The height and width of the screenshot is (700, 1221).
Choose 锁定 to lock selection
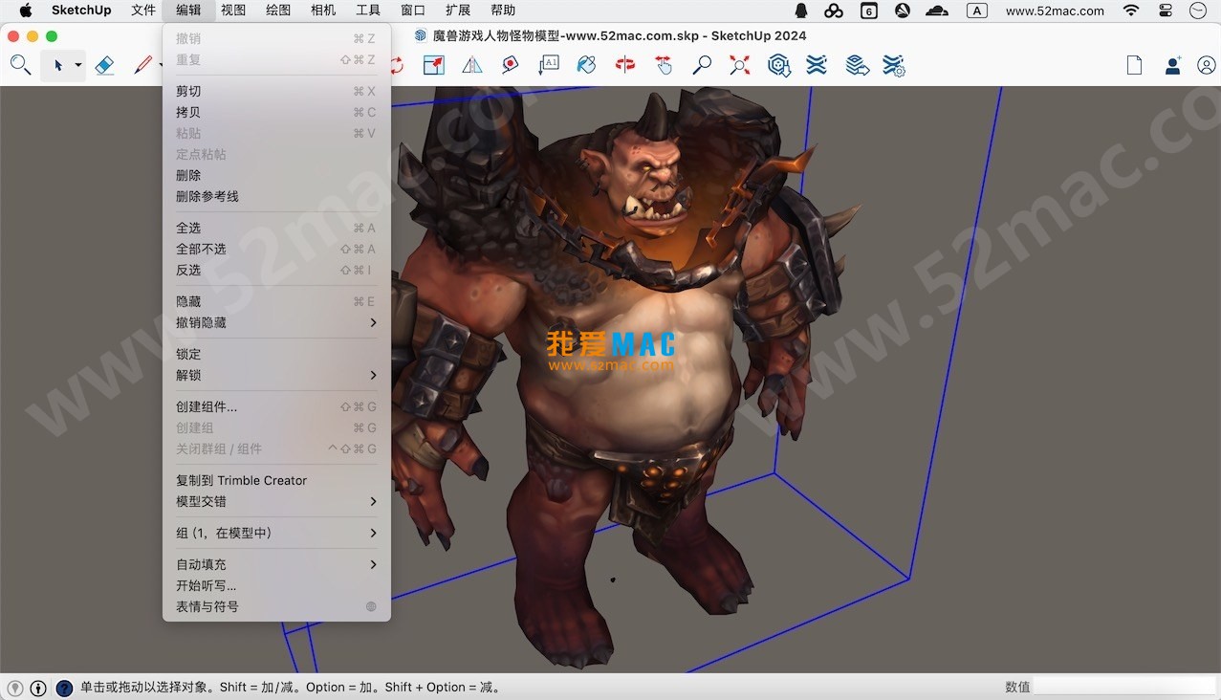[276, 354]
